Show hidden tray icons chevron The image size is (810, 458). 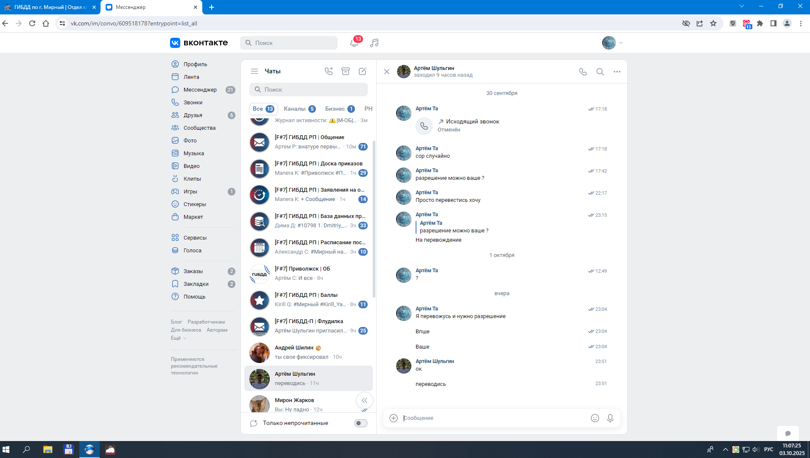coord(725,450)
